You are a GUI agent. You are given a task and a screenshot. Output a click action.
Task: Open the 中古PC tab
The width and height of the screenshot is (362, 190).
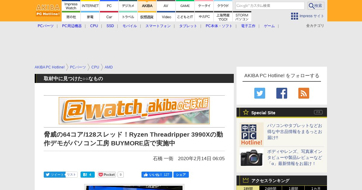(204, 16)
